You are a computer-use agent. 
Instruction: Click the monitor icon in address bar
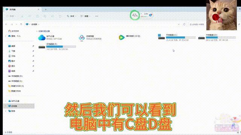(x=27, y=24)
